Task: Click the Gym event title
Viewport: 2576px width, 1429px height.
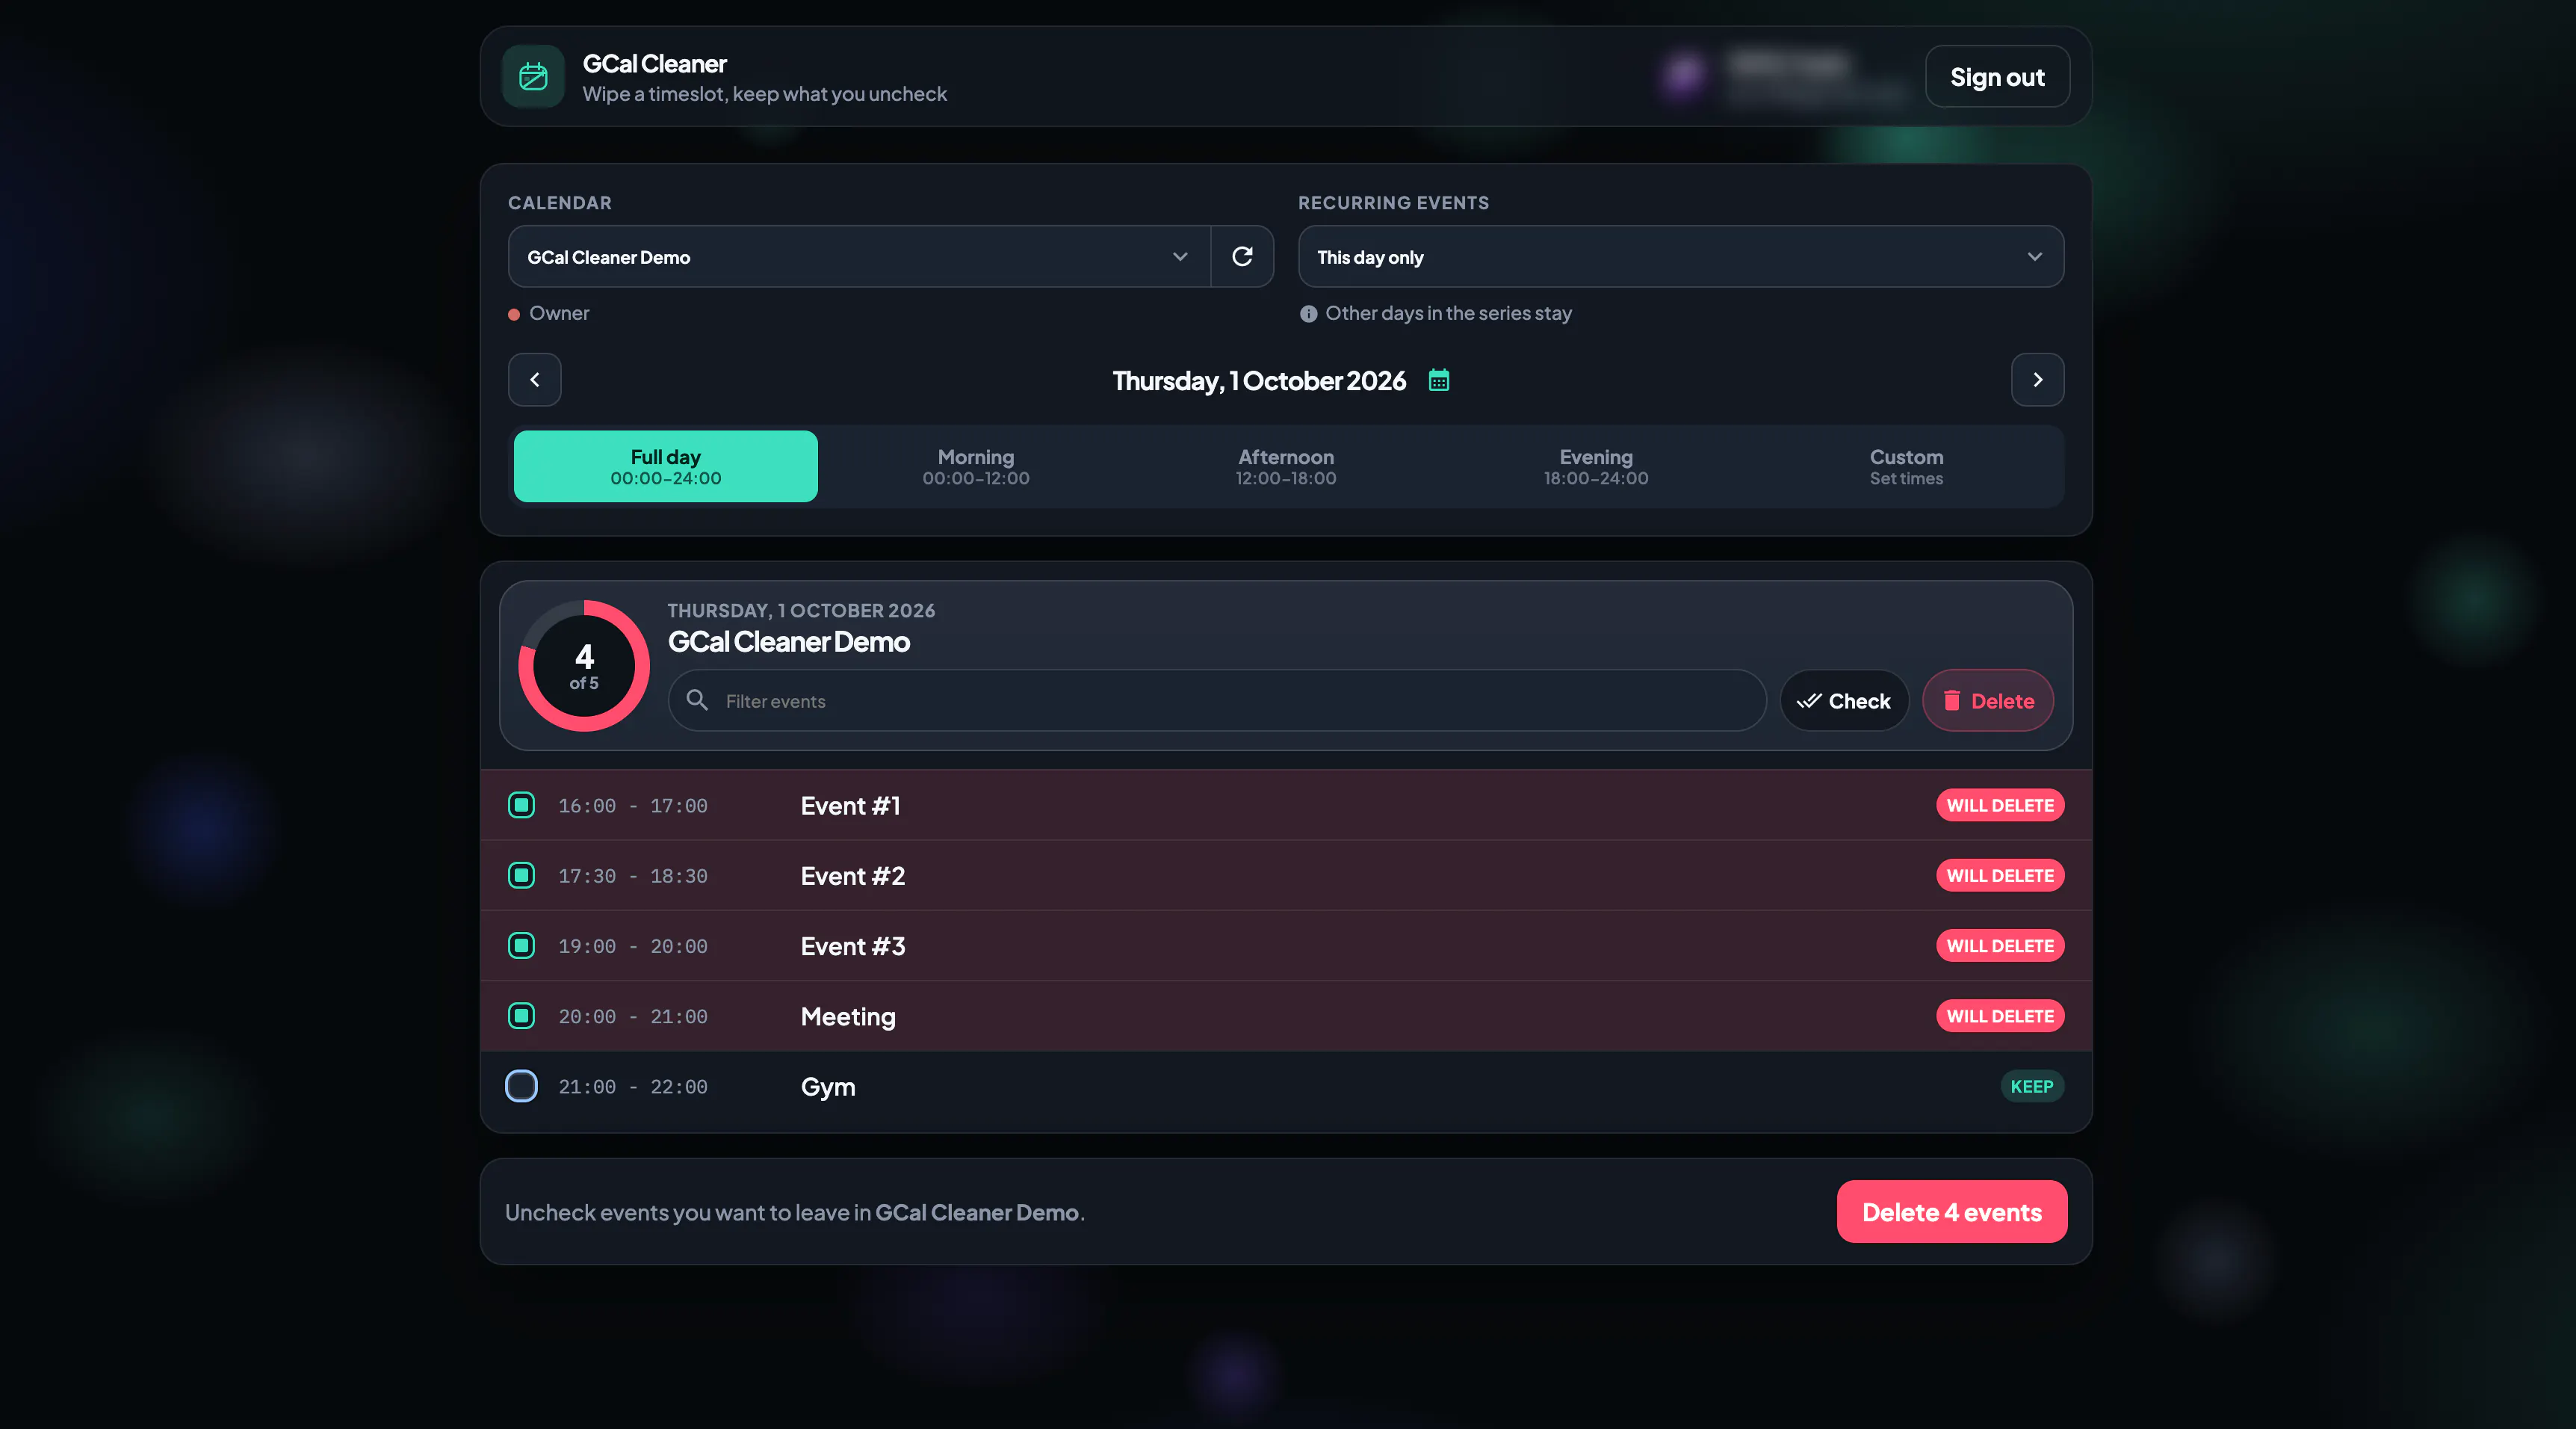Action: click(828, 1087)
